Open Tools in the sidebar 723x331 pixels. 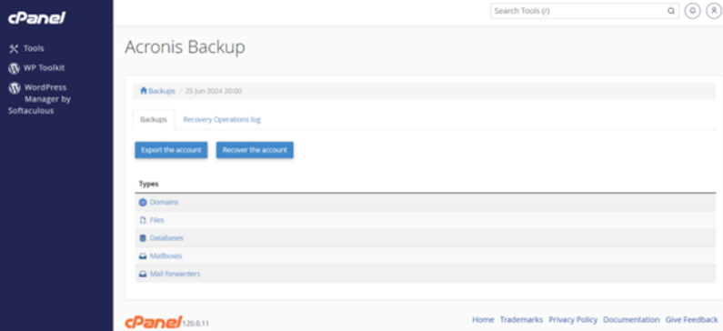(x=34, y=48)
